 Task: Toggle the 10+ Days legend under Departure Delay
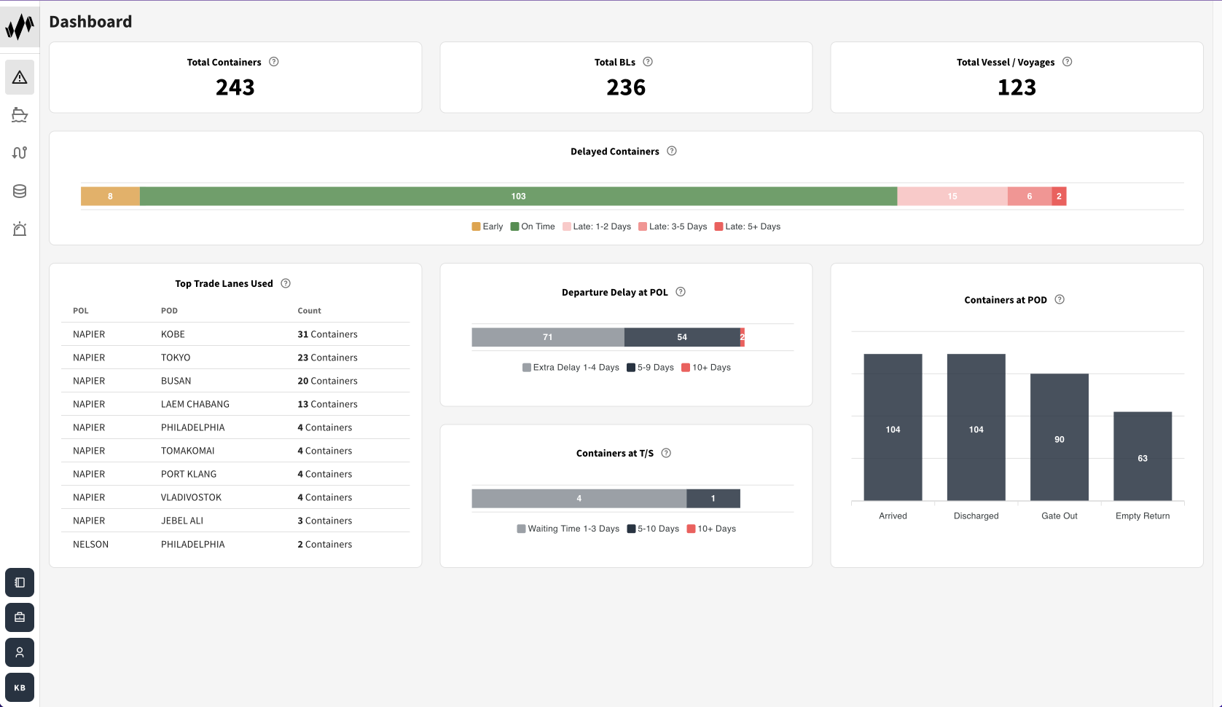coord(706,367)
